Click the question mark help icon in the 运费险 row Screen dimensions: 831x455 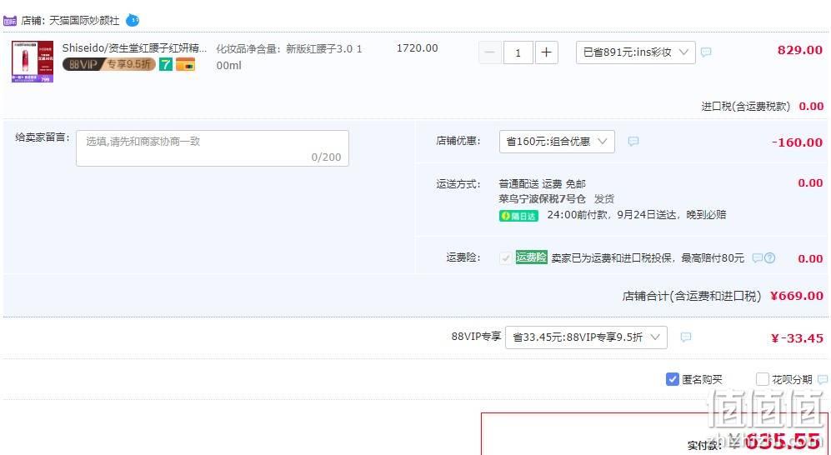click(769, 258)
